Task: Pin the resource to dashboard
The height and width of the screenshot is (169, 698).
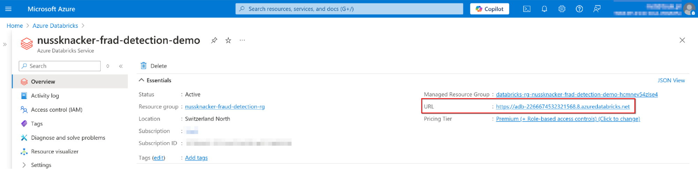Action: click(x=214, y=40)
